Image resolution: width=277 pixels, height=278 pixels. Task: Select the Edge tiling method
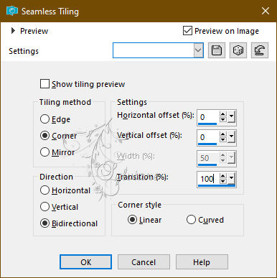[x=44, y=119]
